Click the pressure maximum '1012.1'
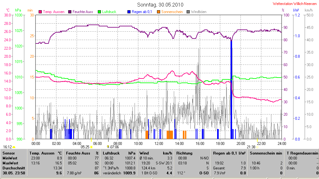The height and width of the screenshot is (179, 319). point(130,163)
